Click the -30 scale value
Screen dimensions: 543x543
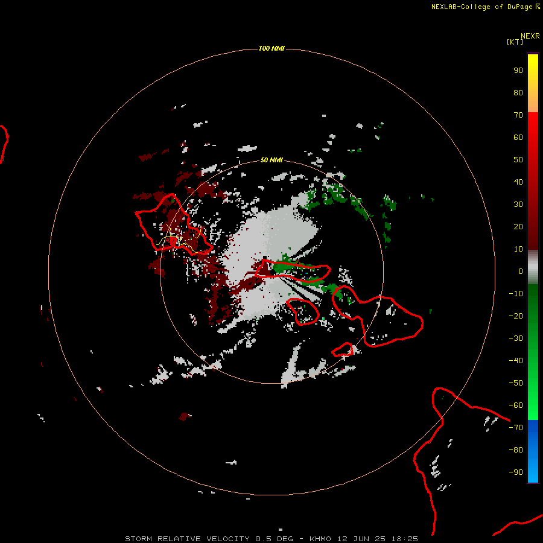[516, 338]
